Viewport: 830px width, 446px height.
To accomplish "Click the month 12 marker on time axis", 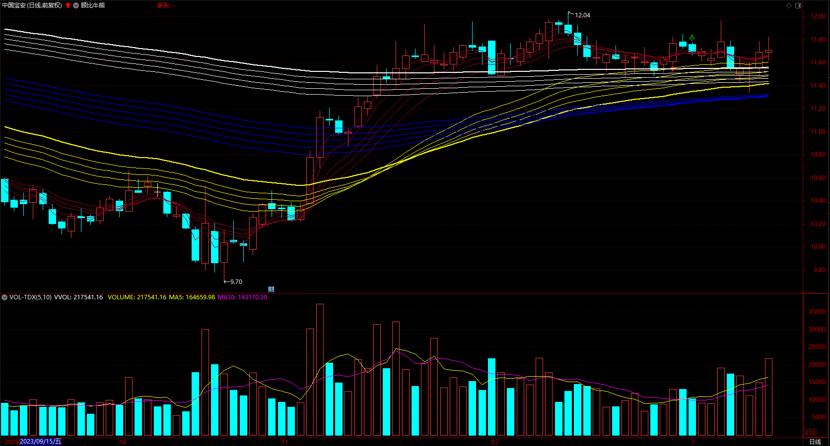I will [495, 442].
